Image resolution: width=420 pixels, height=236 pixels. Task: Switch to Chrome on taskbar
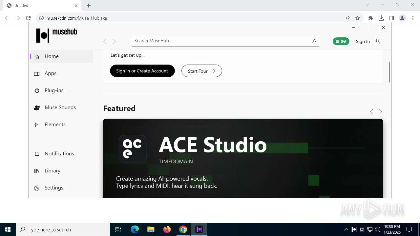tap(183, 229)
